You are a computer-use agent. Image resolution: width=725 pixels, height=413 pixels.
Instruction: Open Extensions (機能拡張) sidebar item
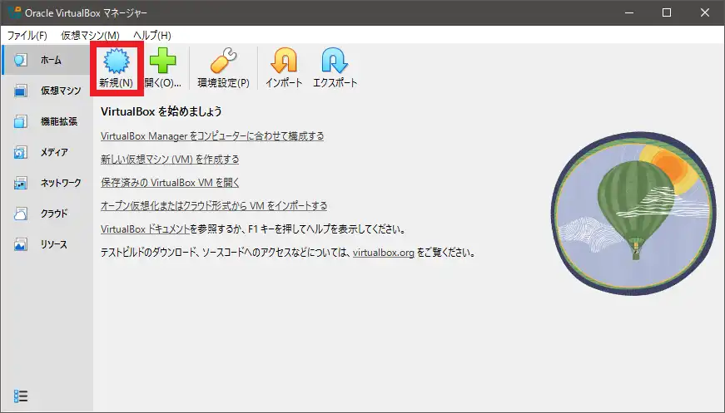[x=47, y=121]
